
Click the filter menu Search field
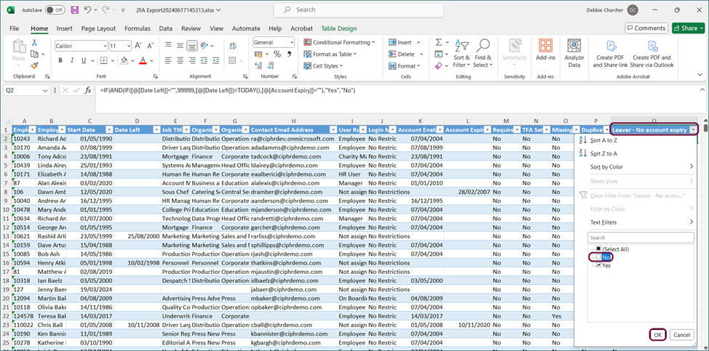click(x=641, y=238)
